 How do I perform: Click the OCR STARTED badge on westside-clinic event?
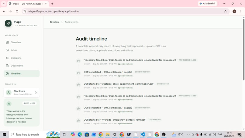[x=163, y=84]
